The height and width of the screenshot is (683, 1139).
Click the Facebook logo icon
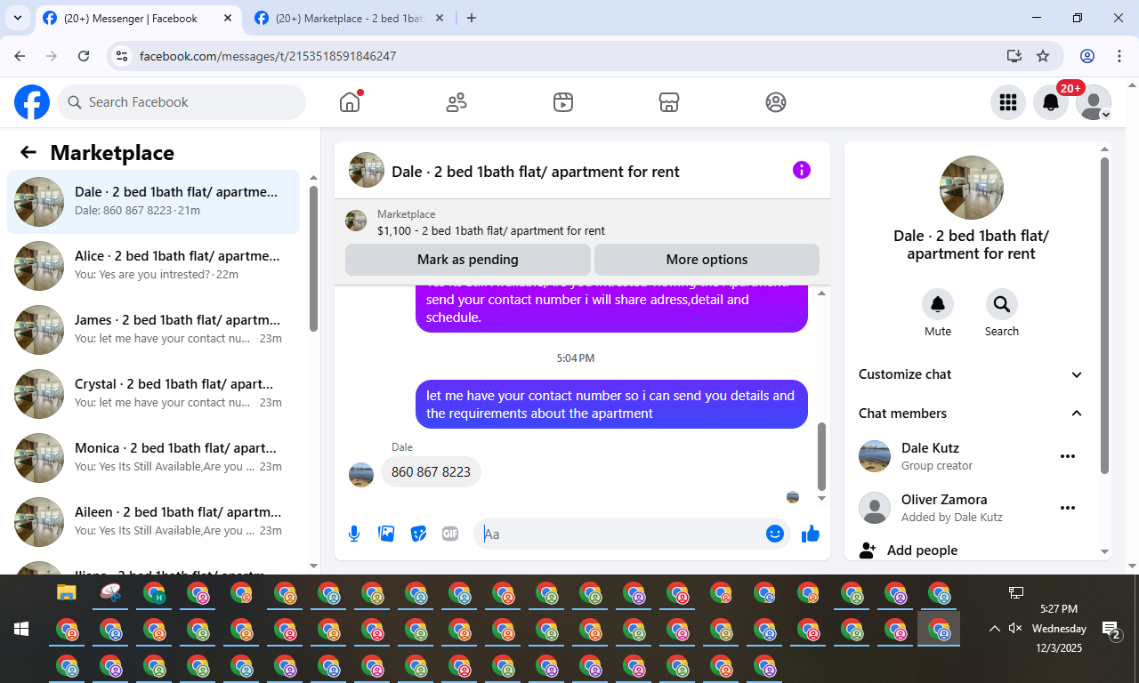click(32, 102)
